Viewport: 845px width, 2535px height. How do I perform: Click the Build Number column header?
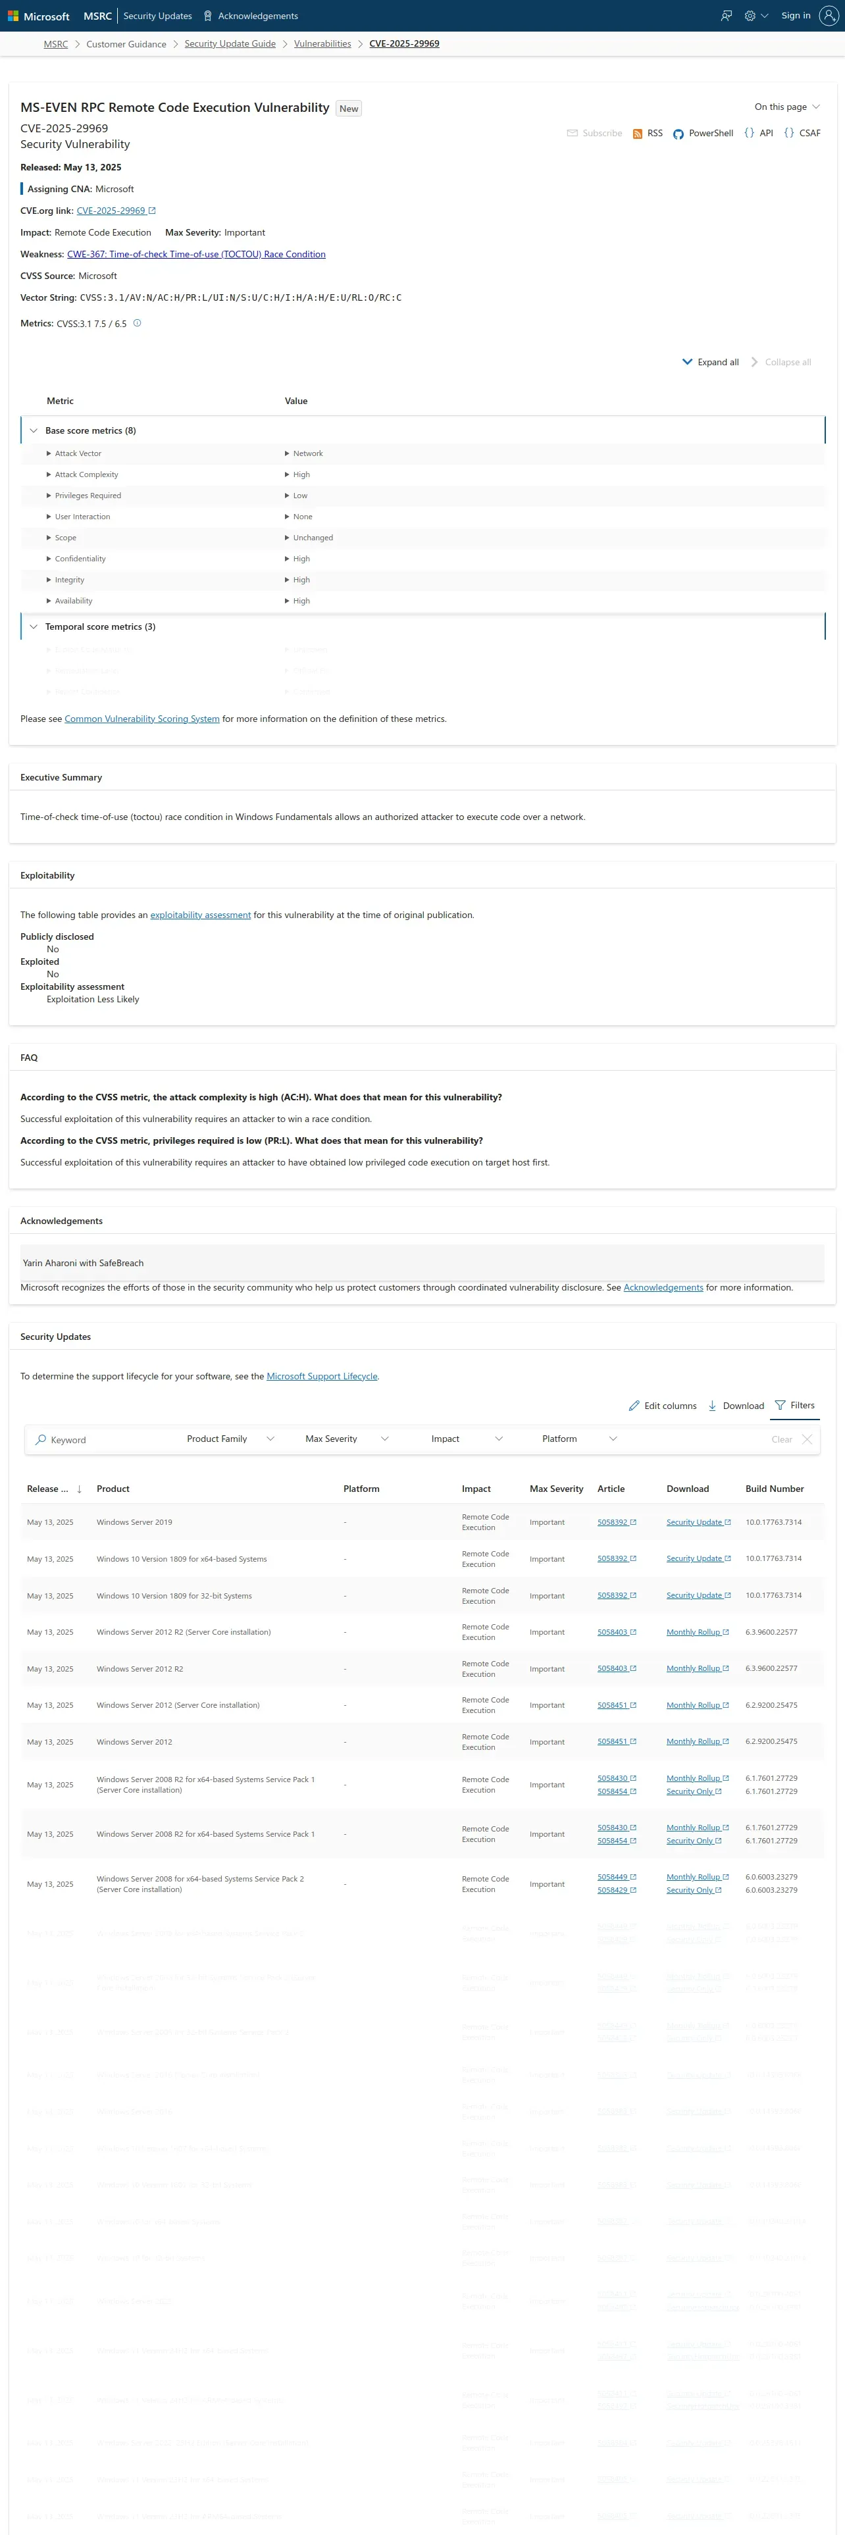pyautogui.click(x=774, y=1489)
